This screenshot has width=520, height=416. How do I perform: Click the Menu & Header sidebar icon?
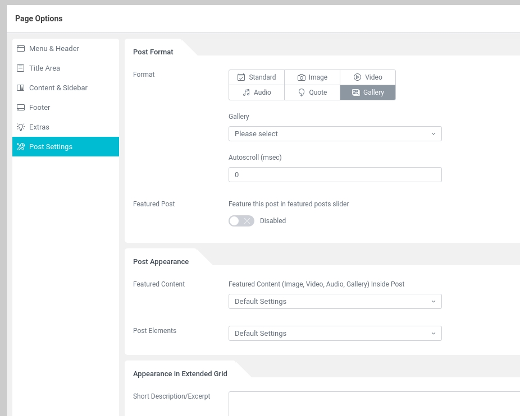pos(21,49)
